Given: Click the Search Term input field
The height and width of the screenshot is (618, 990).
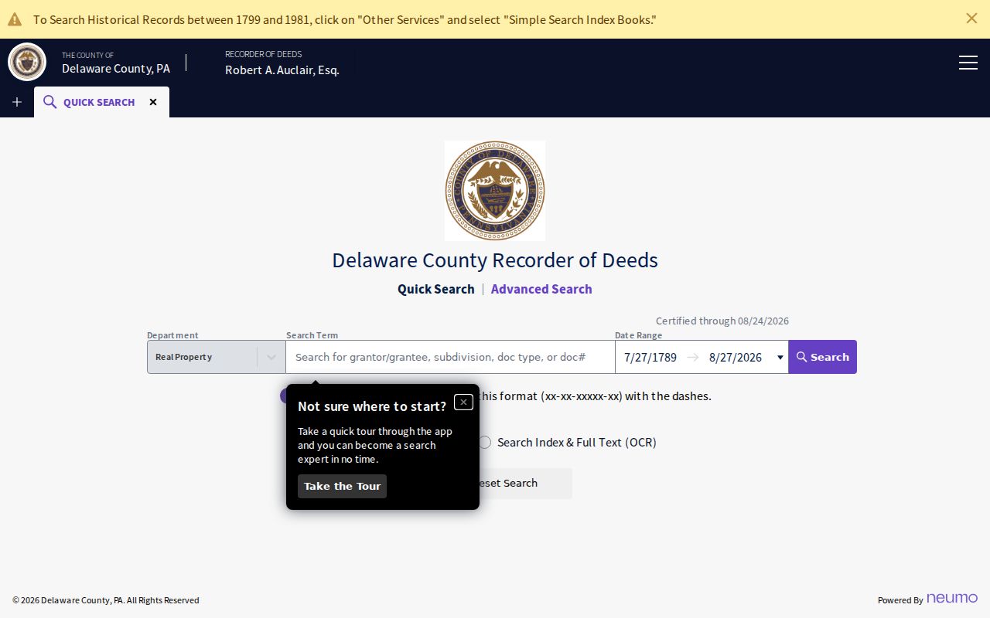Looking at the screenshot, I should click(450, 357).
